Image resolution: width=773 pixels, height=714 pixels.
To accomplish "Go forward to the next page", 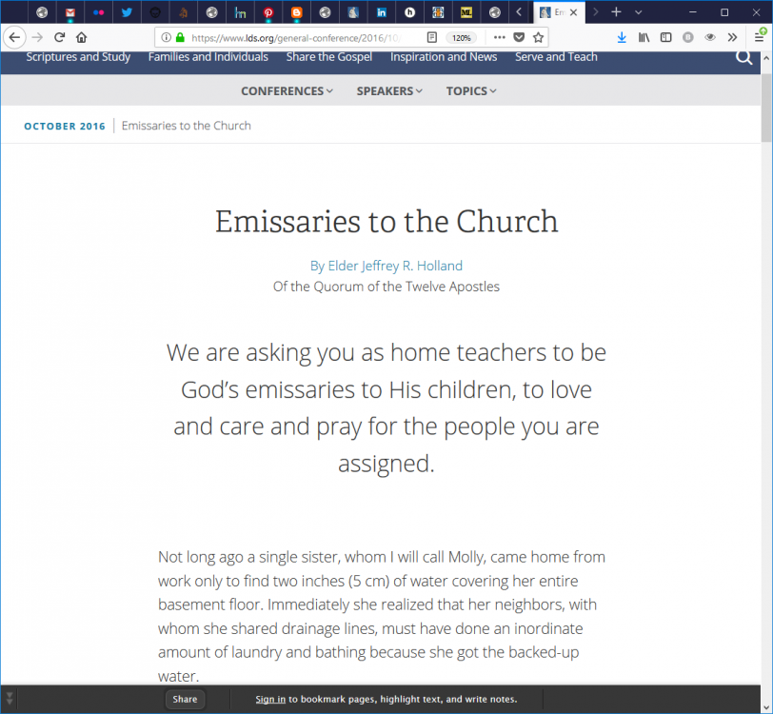I will (37, 37).
